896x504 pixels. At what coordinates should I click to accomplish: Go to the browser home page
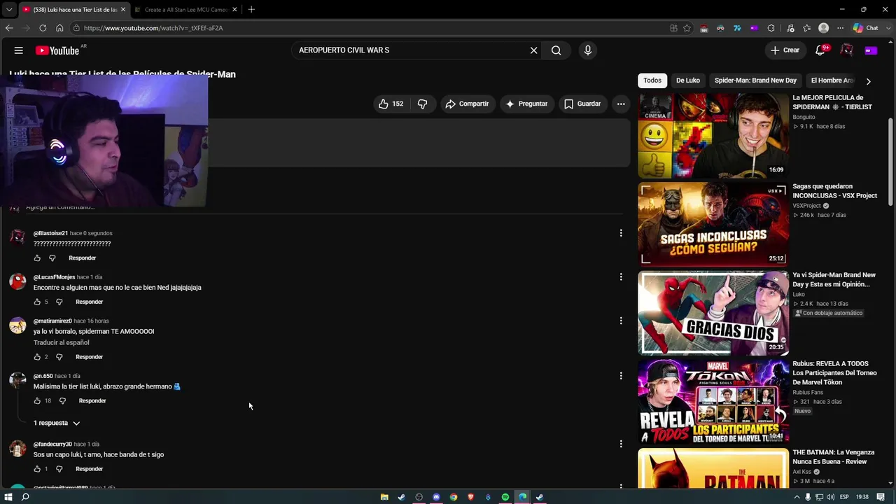(59, 28)
